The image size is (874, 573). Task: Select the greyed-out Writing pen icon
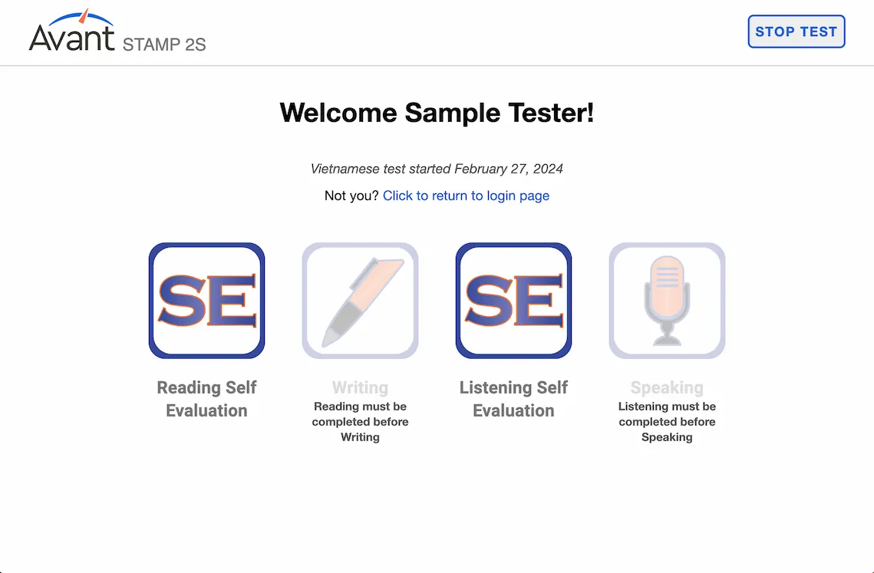360,301
